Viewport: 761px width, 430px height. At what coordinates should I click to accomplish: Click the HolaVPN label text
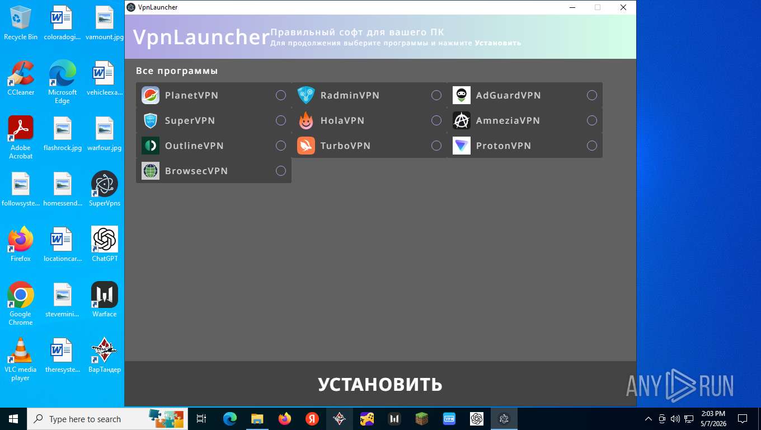pyautogui.click(x=342, y=120)
